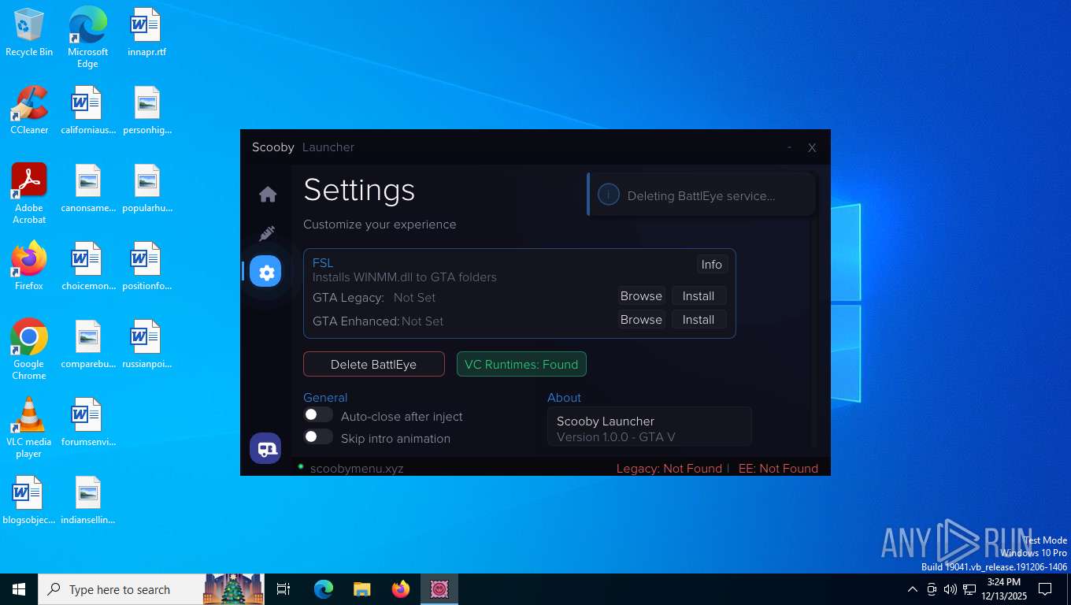Select the innapr.rtf desktop file
Image resolution: width=1071 pixels, height=605 pixels.
[146, 32]
